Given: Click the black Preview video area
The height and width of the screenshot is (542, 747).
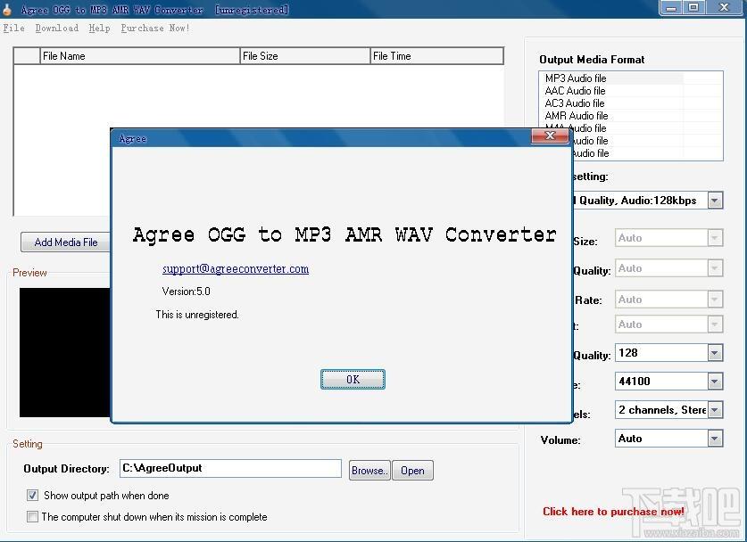Looking at the screenshot, I should click(65, 353).
